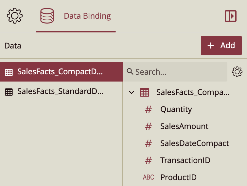Collapse the side panel using the panel toggle icon
The height and width of the screenshot is (186, 247).
point(230,16)
